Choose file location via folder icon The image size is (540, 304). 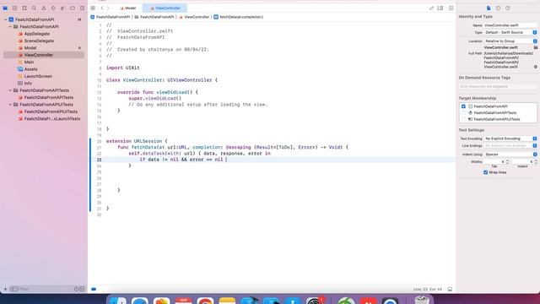536,47
